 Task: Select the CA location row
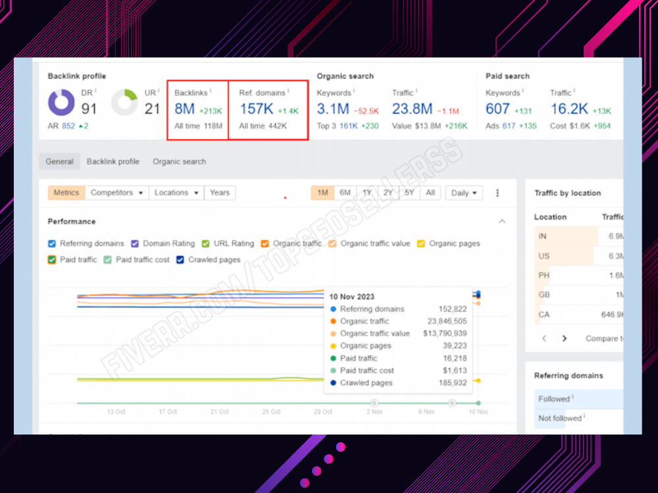click(x=578, y=314)
